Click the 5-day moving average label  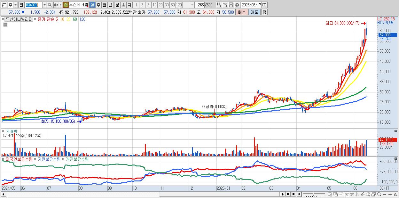pos(57,19)
